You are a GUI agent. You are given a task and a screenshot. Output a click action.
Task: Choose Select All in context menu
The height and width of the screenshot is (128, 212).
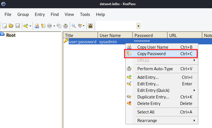pos(162,112)
